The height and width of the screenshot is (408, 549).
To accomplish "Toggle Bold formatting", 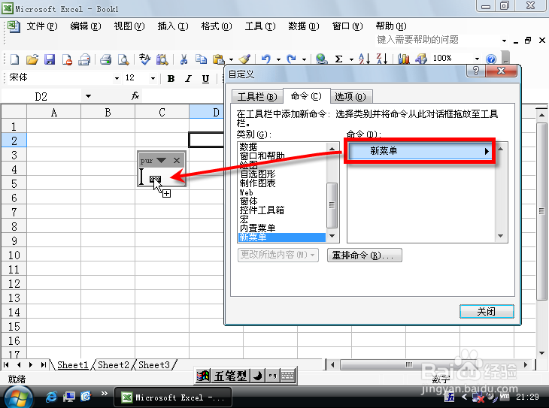I will pos(171,79).
